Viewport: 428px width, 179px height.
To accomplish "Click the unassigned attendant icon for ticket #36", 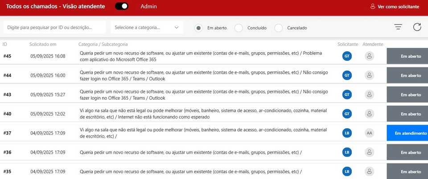I will coord(369,152).
